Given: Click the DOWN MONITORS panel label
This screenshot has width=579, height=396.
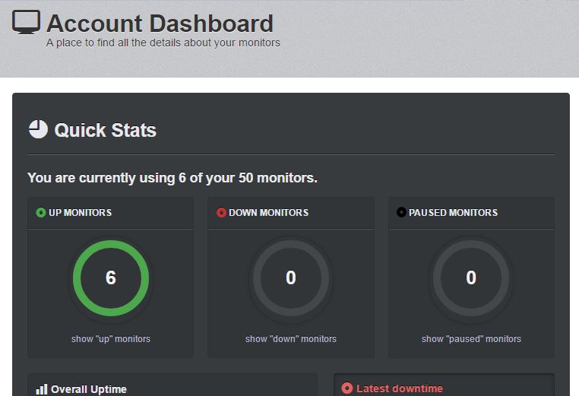Looking at the screenshot, I should coord(268,213).
